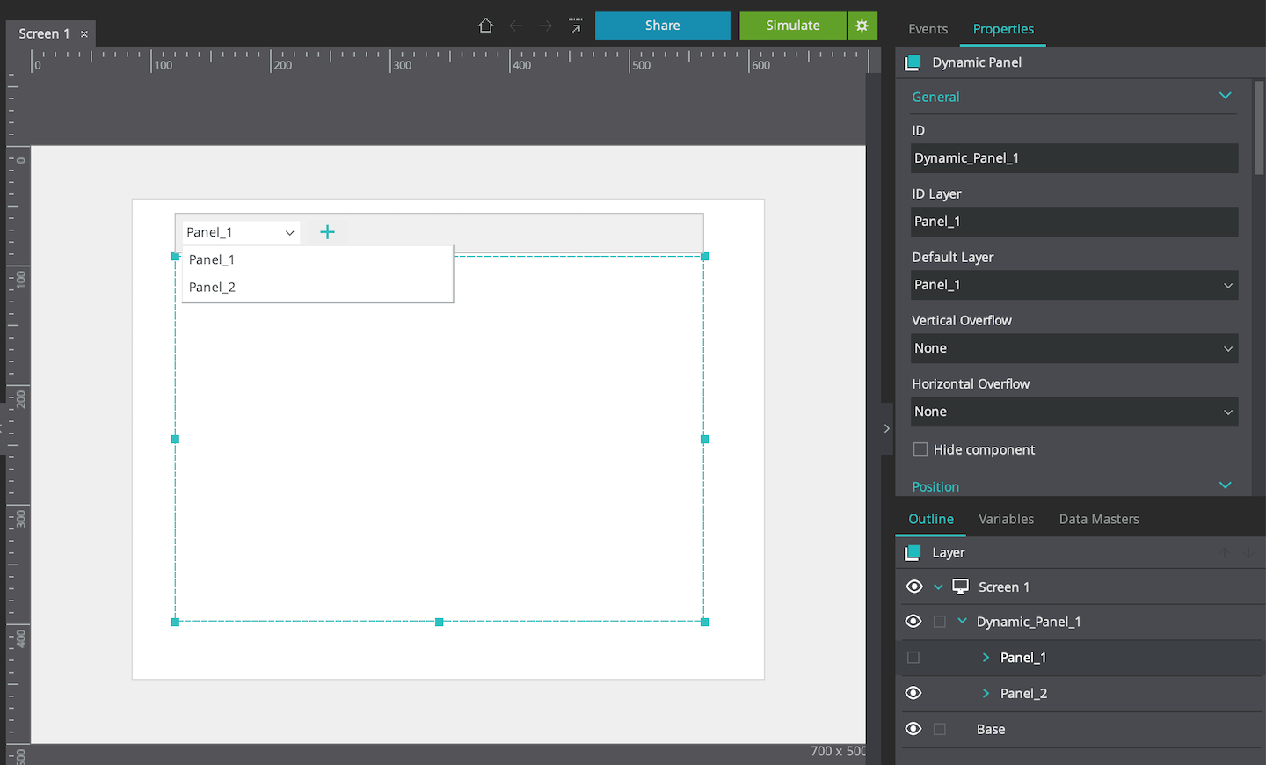Click the Home icon in the toolbar
The height and width of the screenshot is (765, 1266).
click(x=485, y=25)
